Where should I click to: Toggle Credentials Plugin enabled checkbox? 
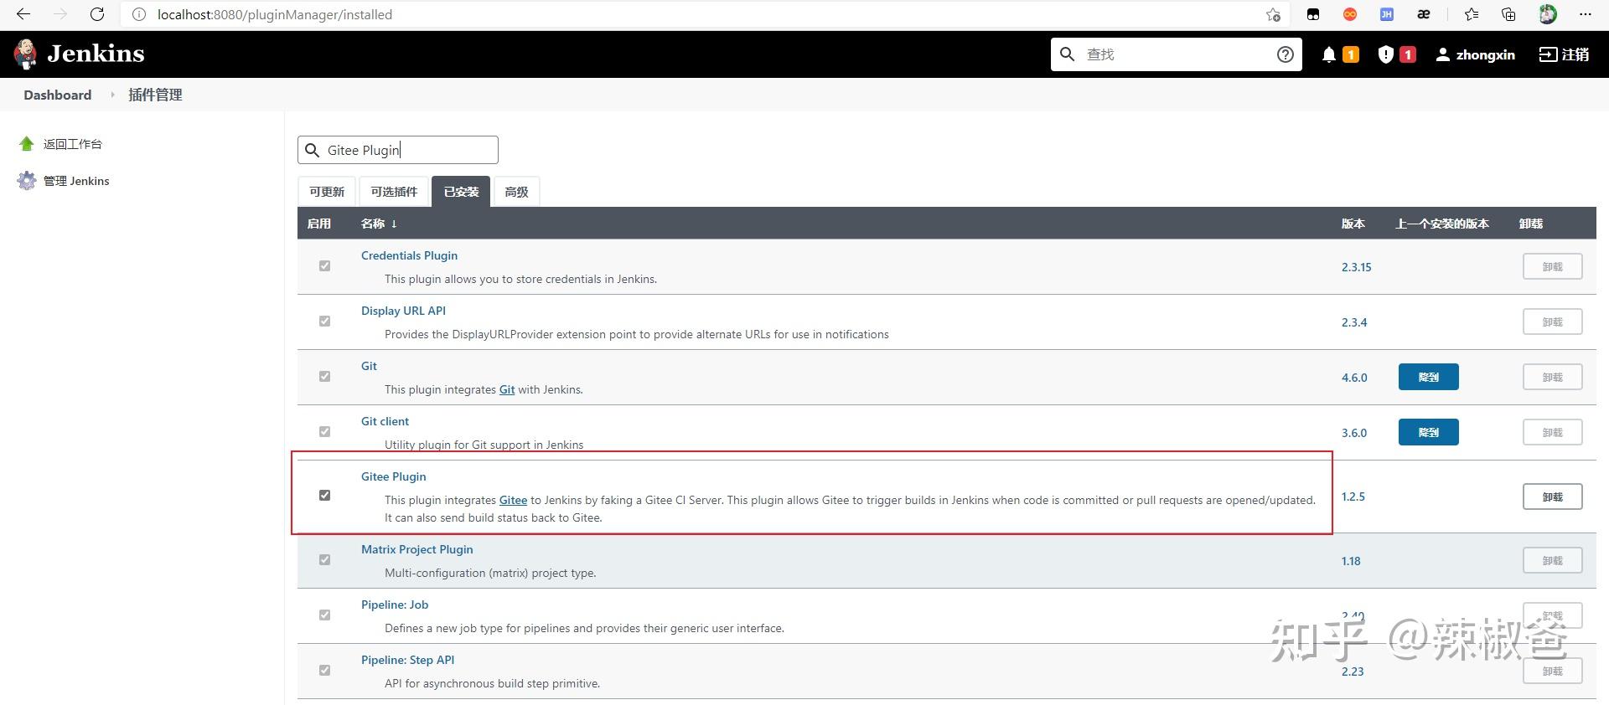(x=324, y=266)
